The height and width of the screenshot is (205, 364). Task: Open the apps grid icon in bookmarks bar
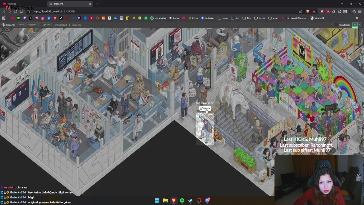click(x=4, y=18)
